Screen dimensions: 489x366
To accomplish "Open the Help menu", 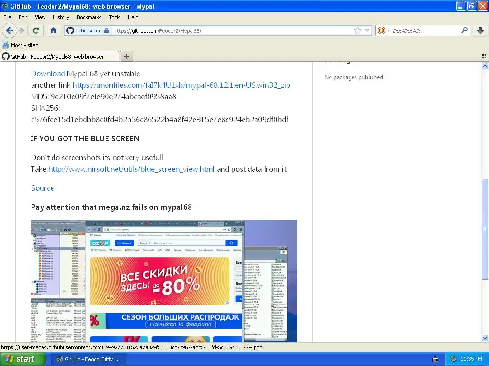I will pos(133,17).
